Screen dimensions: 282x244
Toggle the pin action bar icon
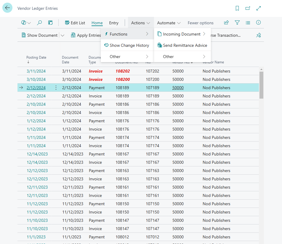[x=258, y=35]
